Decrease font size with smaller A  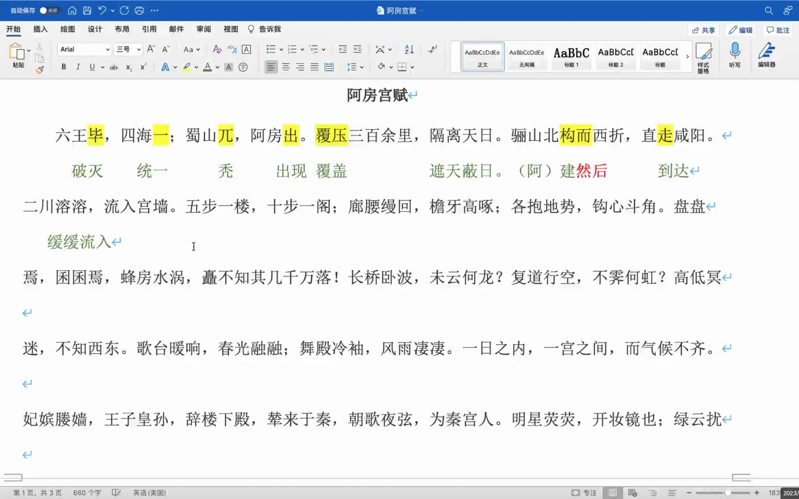pyautogui.click(x=166, y=49)
